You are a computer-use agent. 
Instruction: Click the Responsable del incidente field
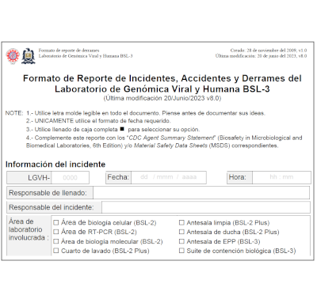(x=206, y=207)
